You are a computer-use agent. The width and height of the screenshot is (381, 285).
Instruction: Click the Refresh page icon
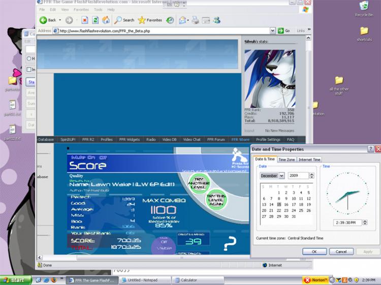[96, 20]
